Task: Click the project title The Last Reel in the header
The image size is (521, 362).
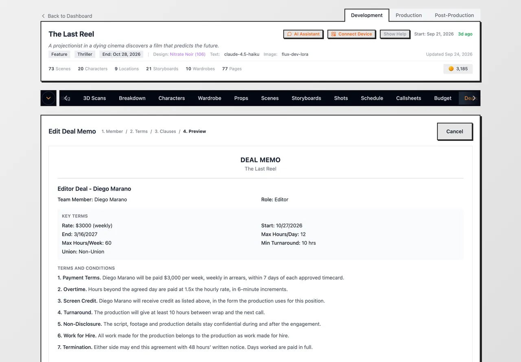Action: click(x=71, y=34)
